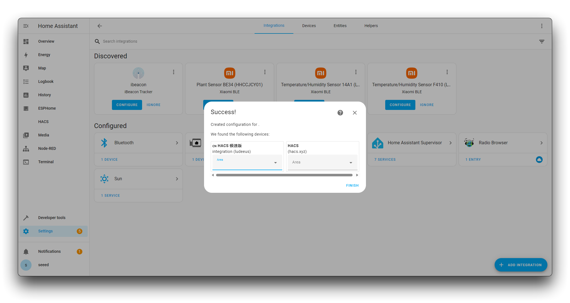This screenshot has height=303, width=570.
Task: Click Add Integration button
Action: [x=521, y=265]
